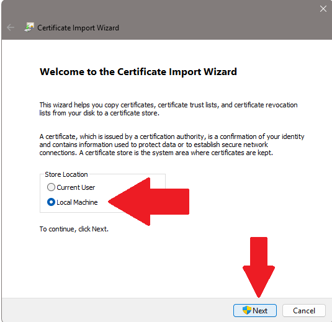Close the wizard with the X icon
The image size is (332, 322).
tap(323, 9)
